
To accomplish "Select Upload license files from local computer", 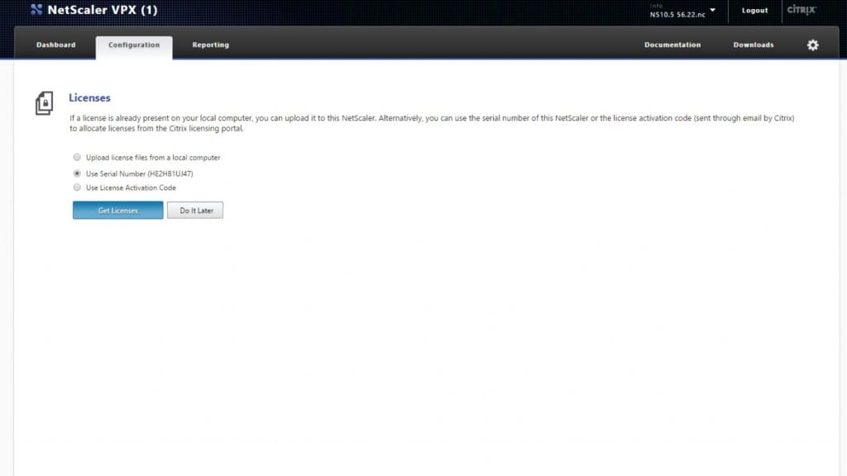I will (x=77, y=157).
